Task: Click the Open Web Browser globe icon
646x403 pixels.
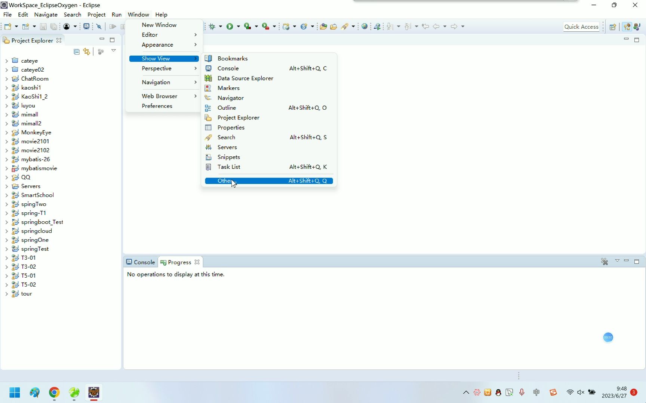Action: pos(364,26)
